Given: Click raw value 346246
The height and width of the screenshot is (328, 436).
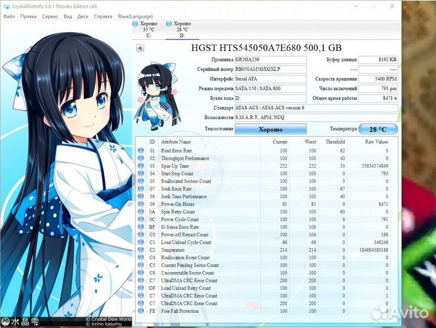Looking at the screenshot, I should [x=381, y=242].
